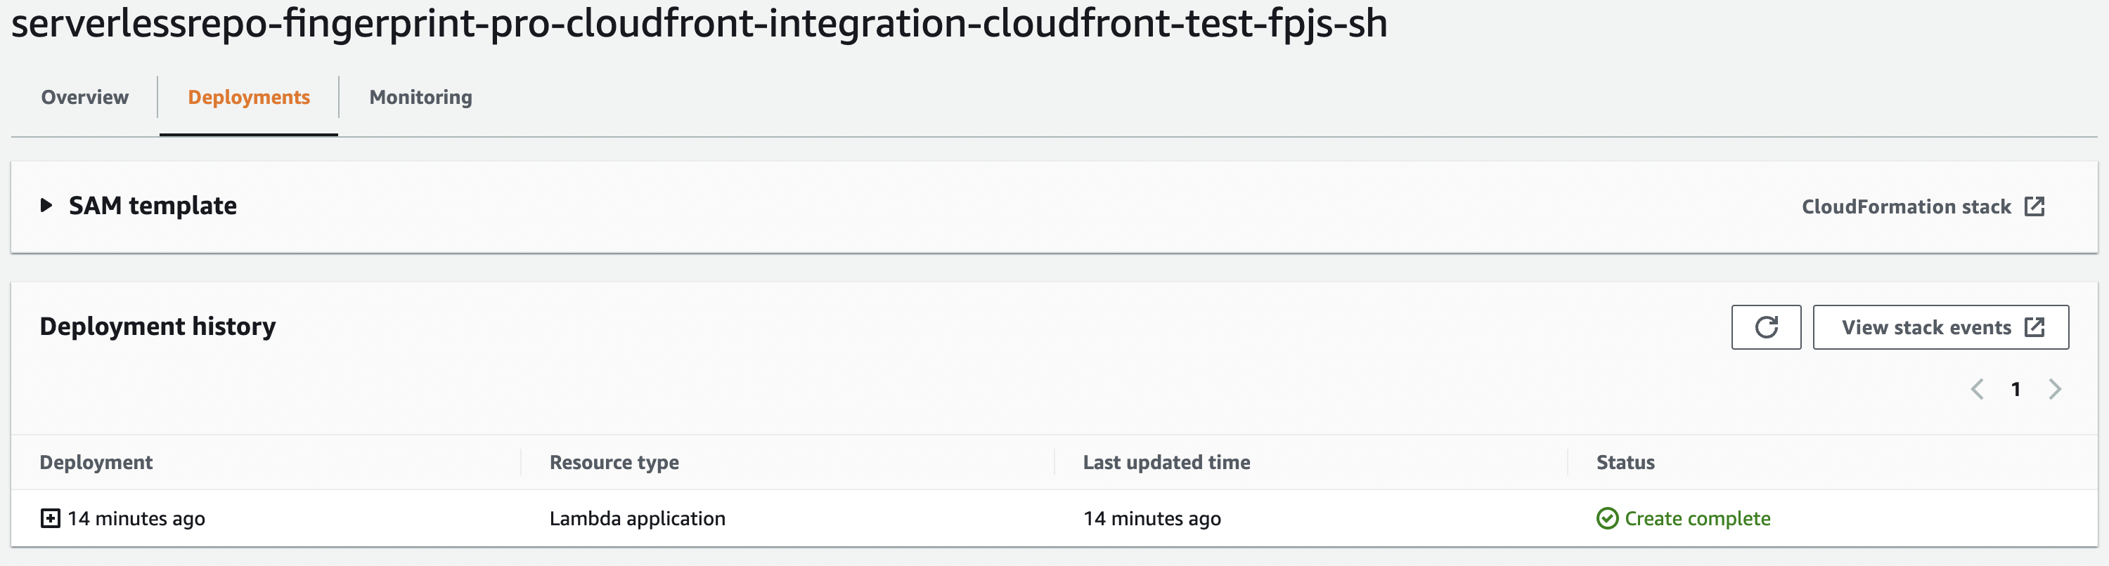Select the Deployments tab
The width and height of the screenshot is (2109, 566).
pos(249,98)
